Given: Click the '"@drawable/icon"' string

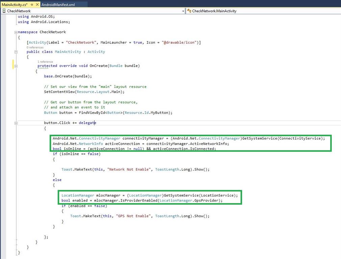Looking at the screenshot, I should click(x=179, y=42).
